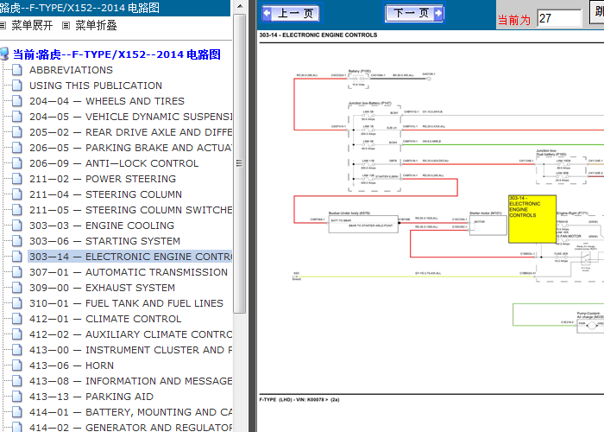Select 412-01 CLIMATE CONTROL

coord(105,319)
